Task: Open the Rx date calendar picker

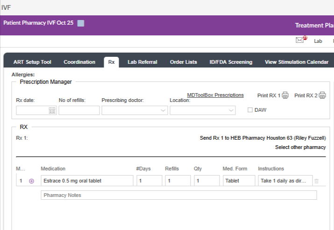Action: [52, 110]
